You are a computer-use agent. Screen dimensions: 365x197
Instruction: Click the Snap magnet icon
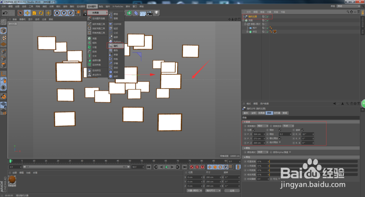tap(4, 96)
